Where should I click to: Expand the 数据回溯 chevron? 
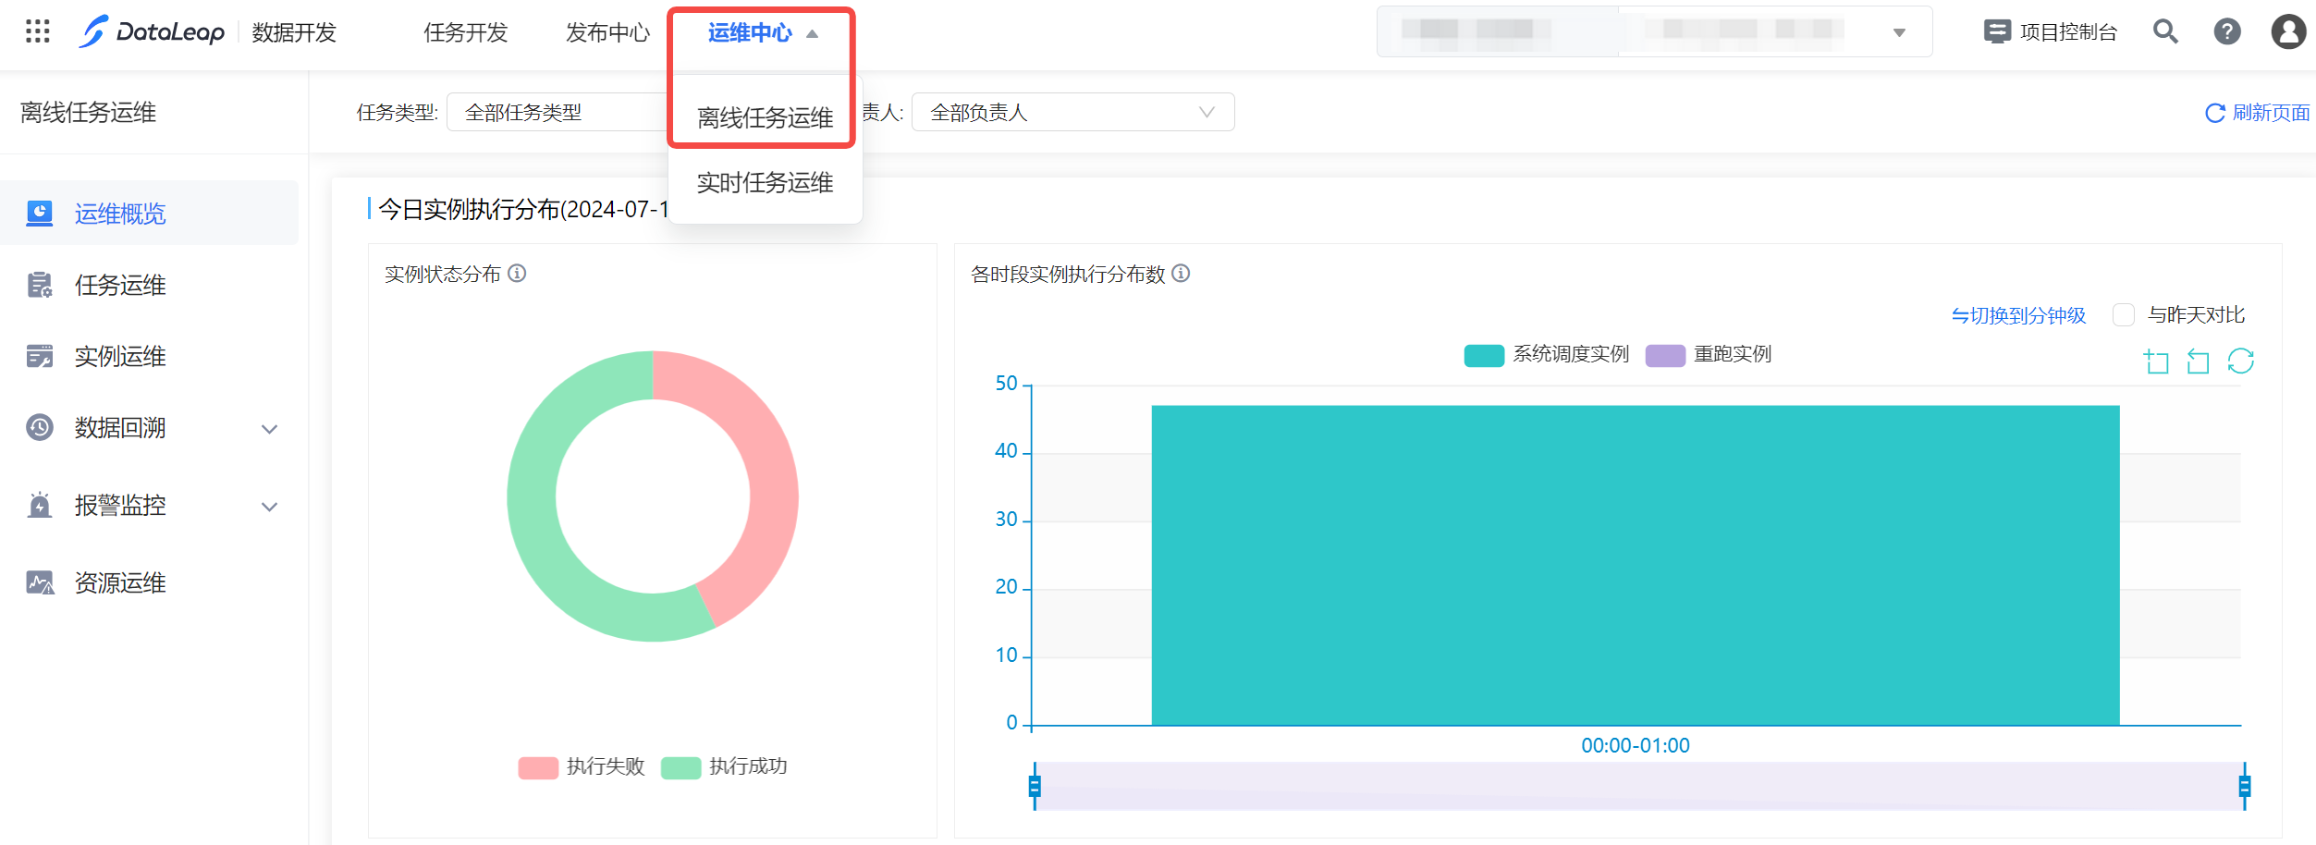pos(269,429)
